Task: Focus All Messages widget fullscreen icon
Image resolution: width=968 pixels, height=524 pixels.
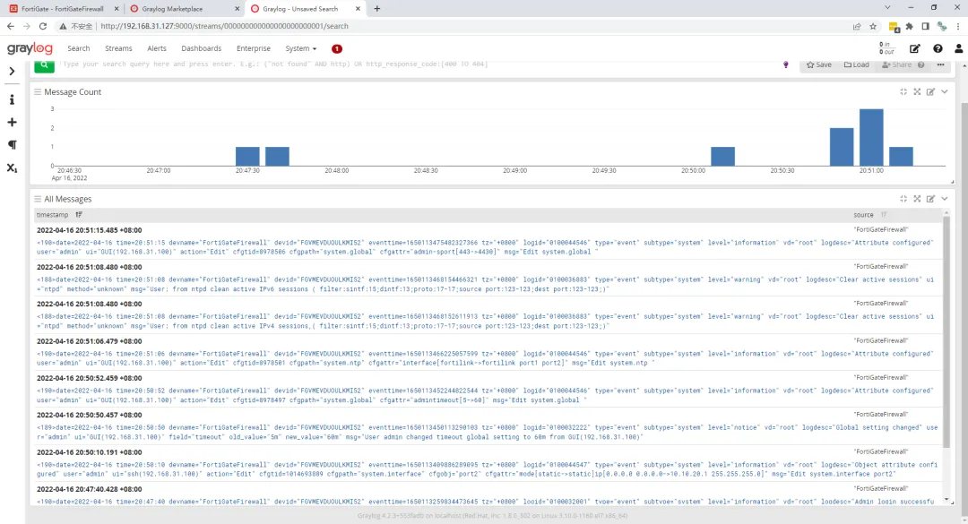Action: point(917,199)
